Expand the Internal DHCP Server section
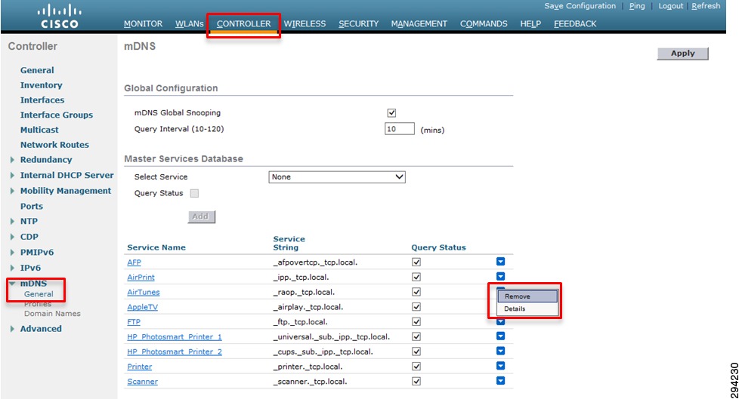The height and width of the screenshot is (399, 739). (x=12, y=176)
